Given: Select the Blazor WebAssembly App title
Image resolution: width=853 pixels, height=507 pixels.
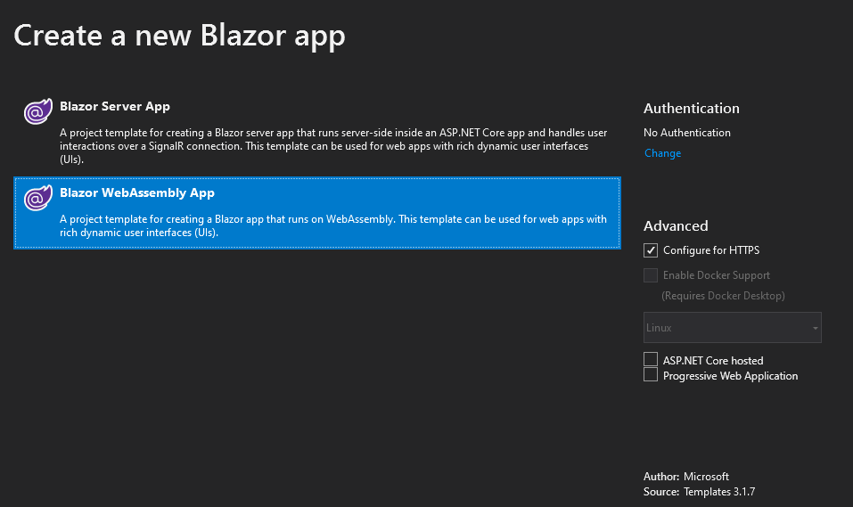Looking at the screenshot, I should click(137, 193).
